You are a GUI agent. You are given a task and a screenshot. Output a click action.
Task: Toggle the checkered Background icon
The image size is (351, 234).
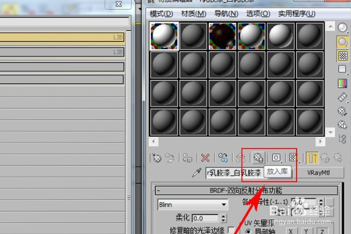342,56
